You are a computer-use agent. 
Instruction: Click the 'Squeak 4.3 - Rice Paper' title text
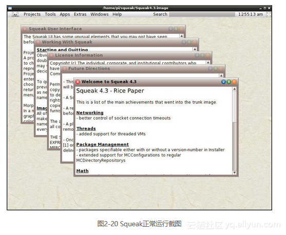pos(110,91)
